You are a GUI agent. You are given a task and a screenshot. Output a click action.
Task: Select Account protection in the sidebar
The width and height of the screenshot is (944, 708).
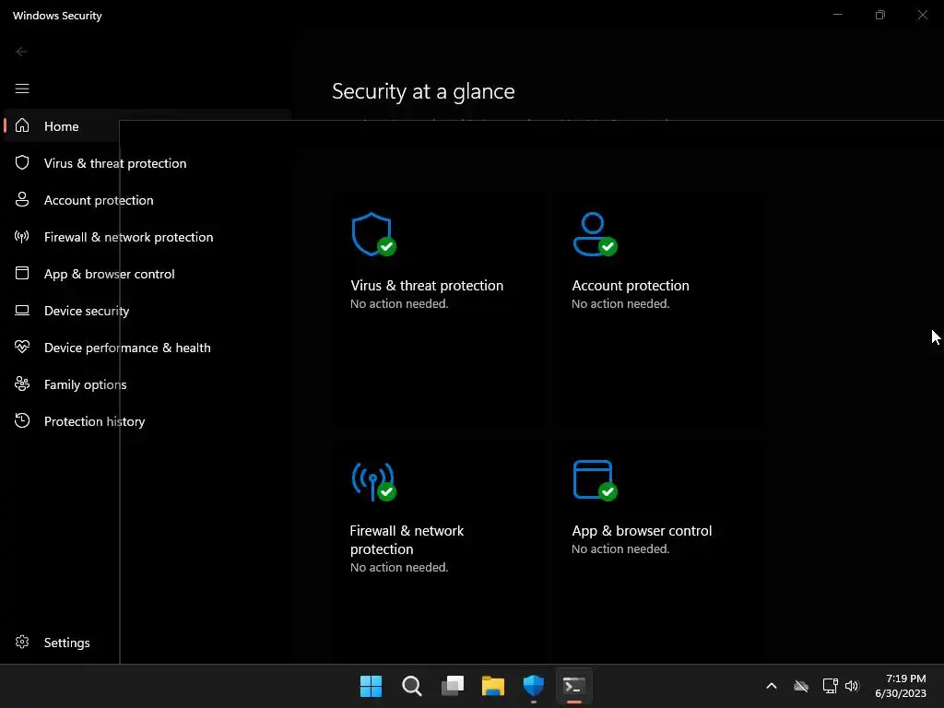[99, 200]
